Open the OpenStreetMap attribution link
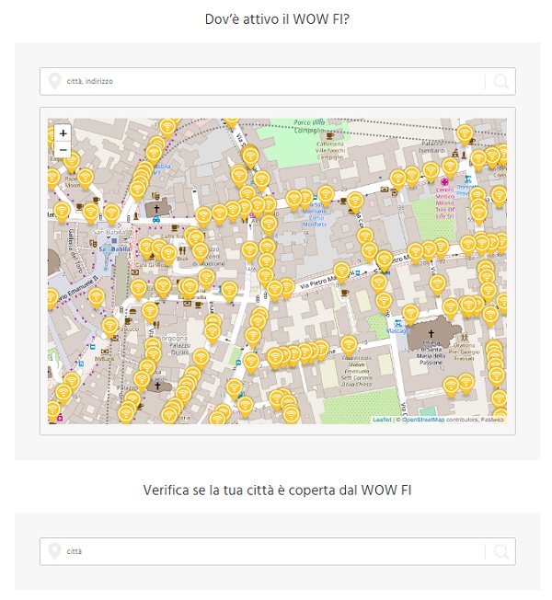Screen dimensions: 552x600 click(423, 420)
